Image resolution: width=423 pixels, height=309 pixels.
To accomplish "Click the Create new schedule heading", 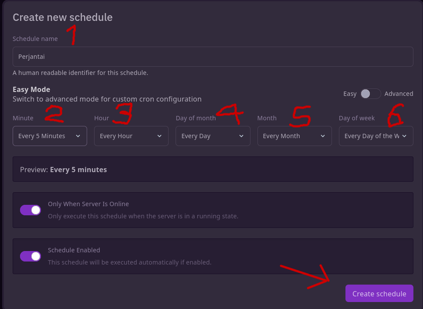I will 63,17.
